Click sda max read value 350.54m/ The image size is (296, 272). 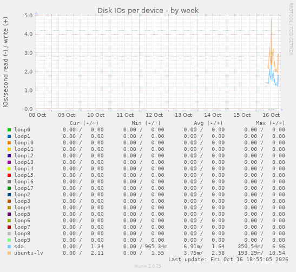tap(251, 247)
